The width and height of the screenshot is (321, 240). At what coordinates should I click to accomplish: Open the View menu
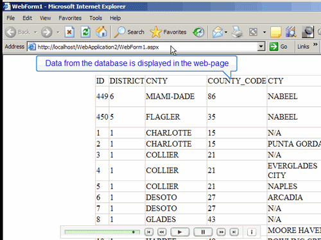coord(45,18)
